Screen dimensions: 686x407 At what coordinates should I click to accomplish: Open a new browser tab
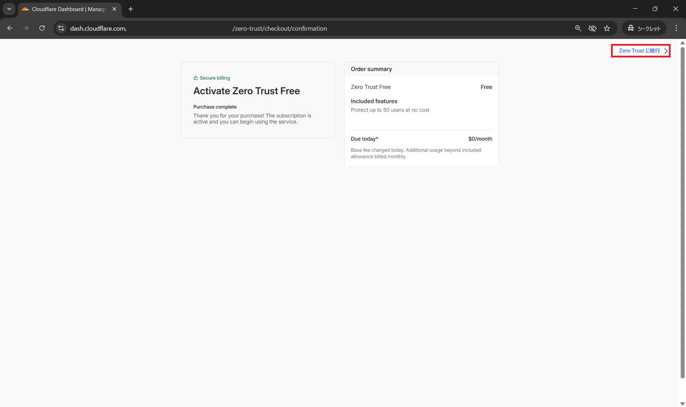(x=131, y=9)
